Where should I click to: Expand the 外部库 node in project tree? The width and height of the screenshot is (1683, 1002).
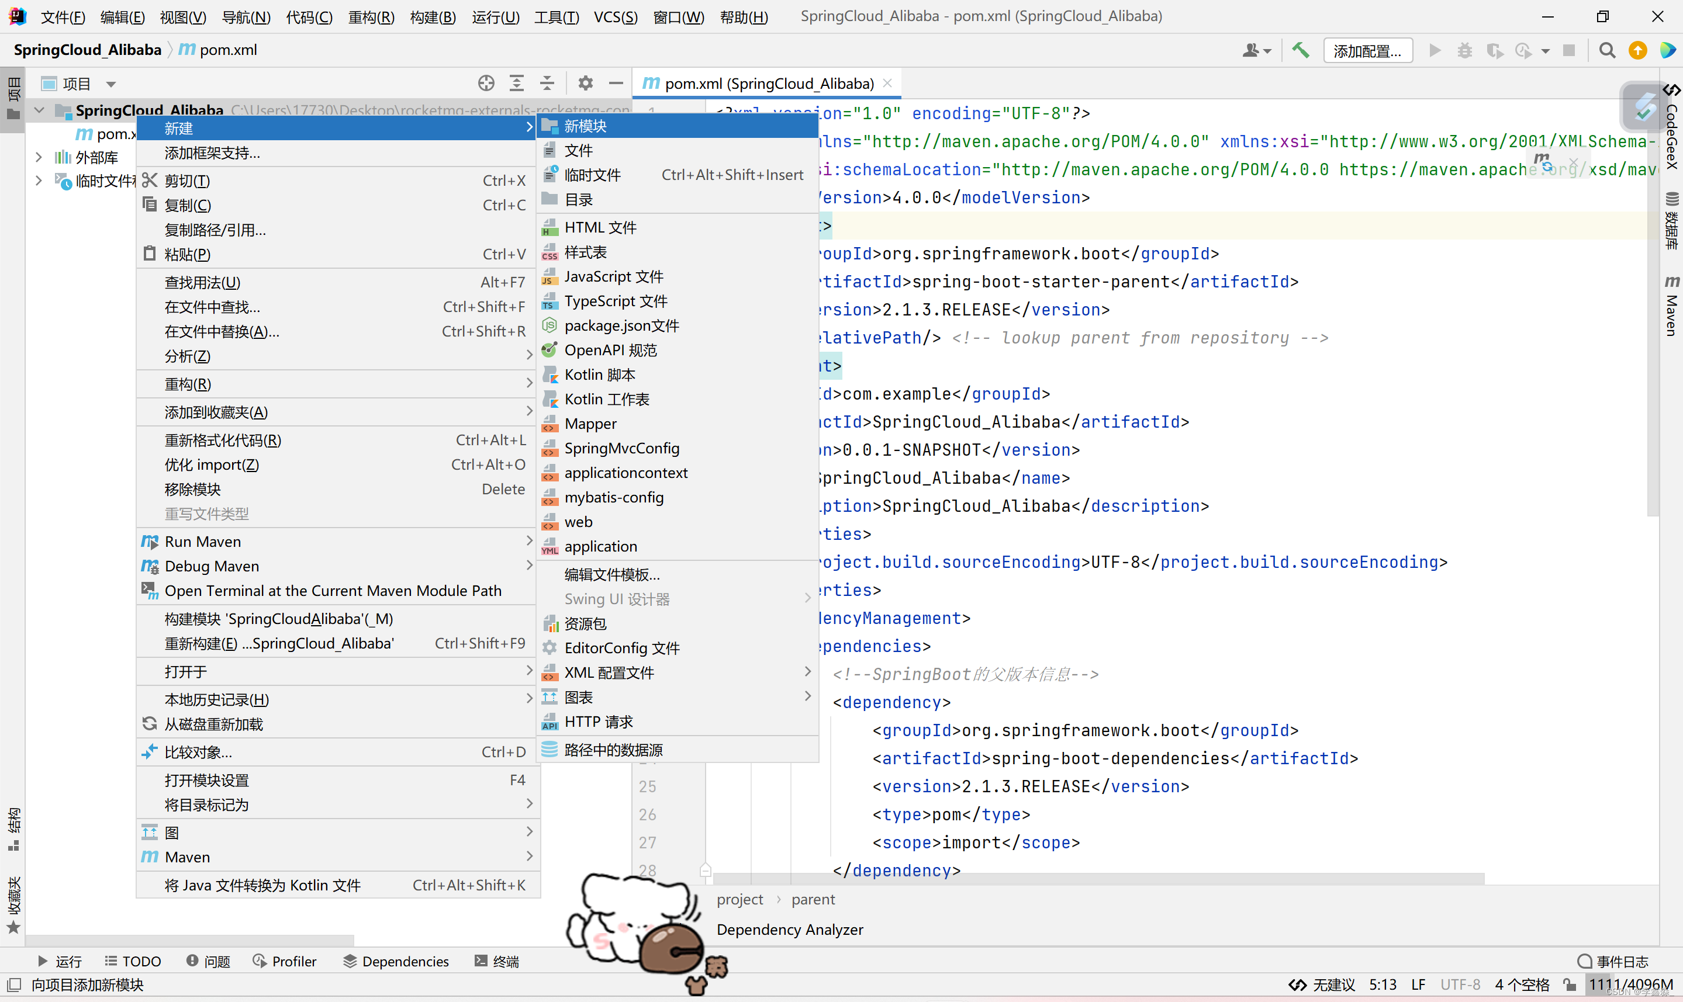pos(39,157)
